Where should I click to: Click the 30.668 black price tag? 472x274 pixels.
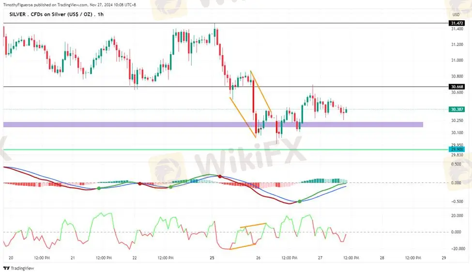click(x=457, y=87)
